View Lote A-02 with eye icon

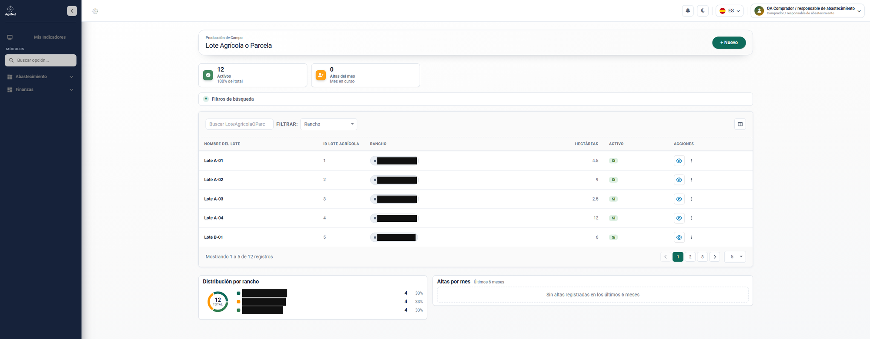click(679, 180)
